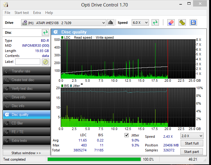
Task: Switch to Transfer rate tab
Action: click(x=27, y=71)
